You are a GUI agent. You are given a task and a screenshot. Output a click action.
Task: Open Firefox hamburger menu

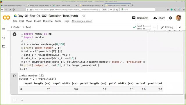184,10
